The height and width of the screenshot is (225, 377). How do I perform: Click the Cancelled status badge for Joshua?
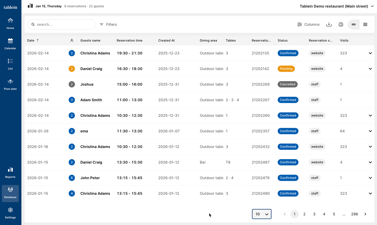(287, 84)
